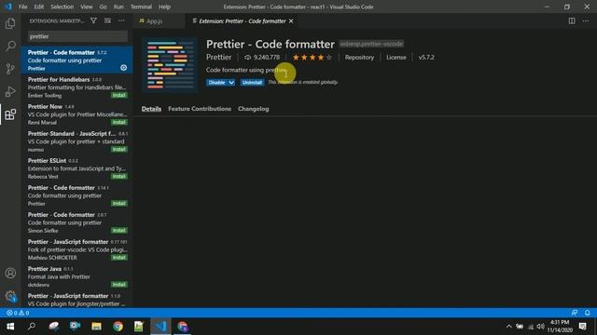Viewport: 597px width, 335px height.
Task: Select the Changelog tab
Action: coord(253,109)
